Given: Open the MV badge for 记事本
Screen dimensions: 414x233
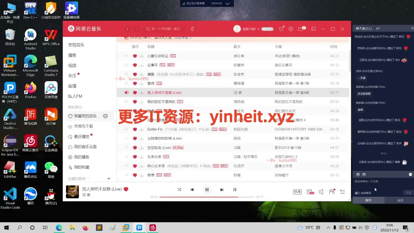Looking at the screenshot, I should 171,65.
